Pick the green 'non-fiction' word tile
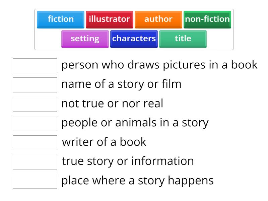Screen dimensions: 268x201 pos(207,19)
